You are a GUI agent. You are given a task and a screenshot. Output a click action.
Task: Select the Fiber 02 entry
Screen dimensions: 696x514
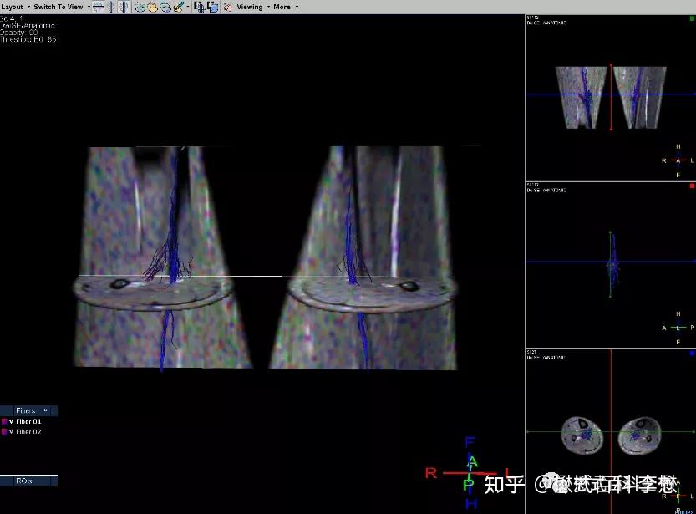(29, 432)
